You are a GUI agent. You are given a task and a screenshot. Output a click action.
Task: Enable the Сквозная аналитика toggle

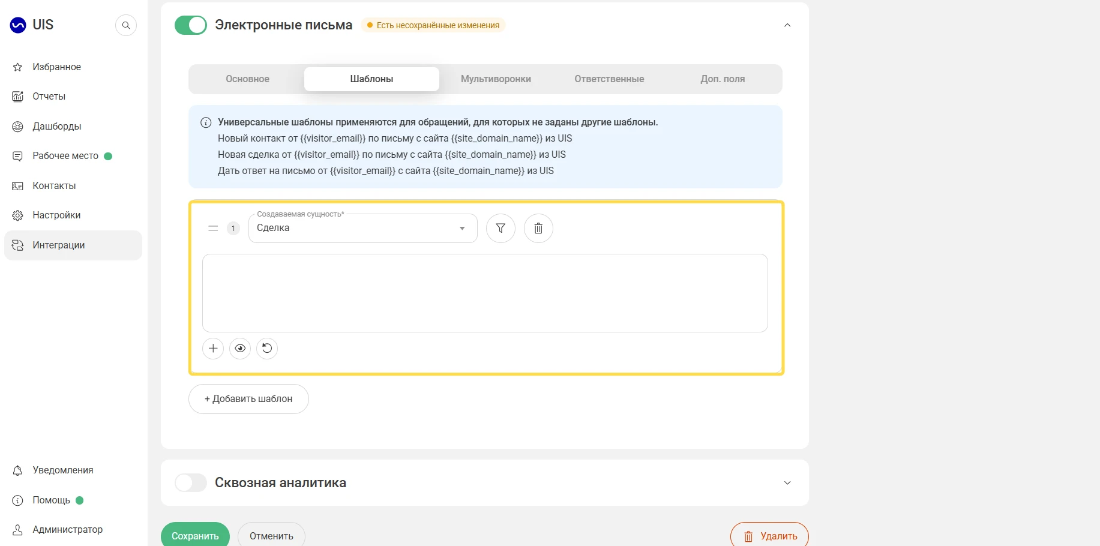[191, 483]
